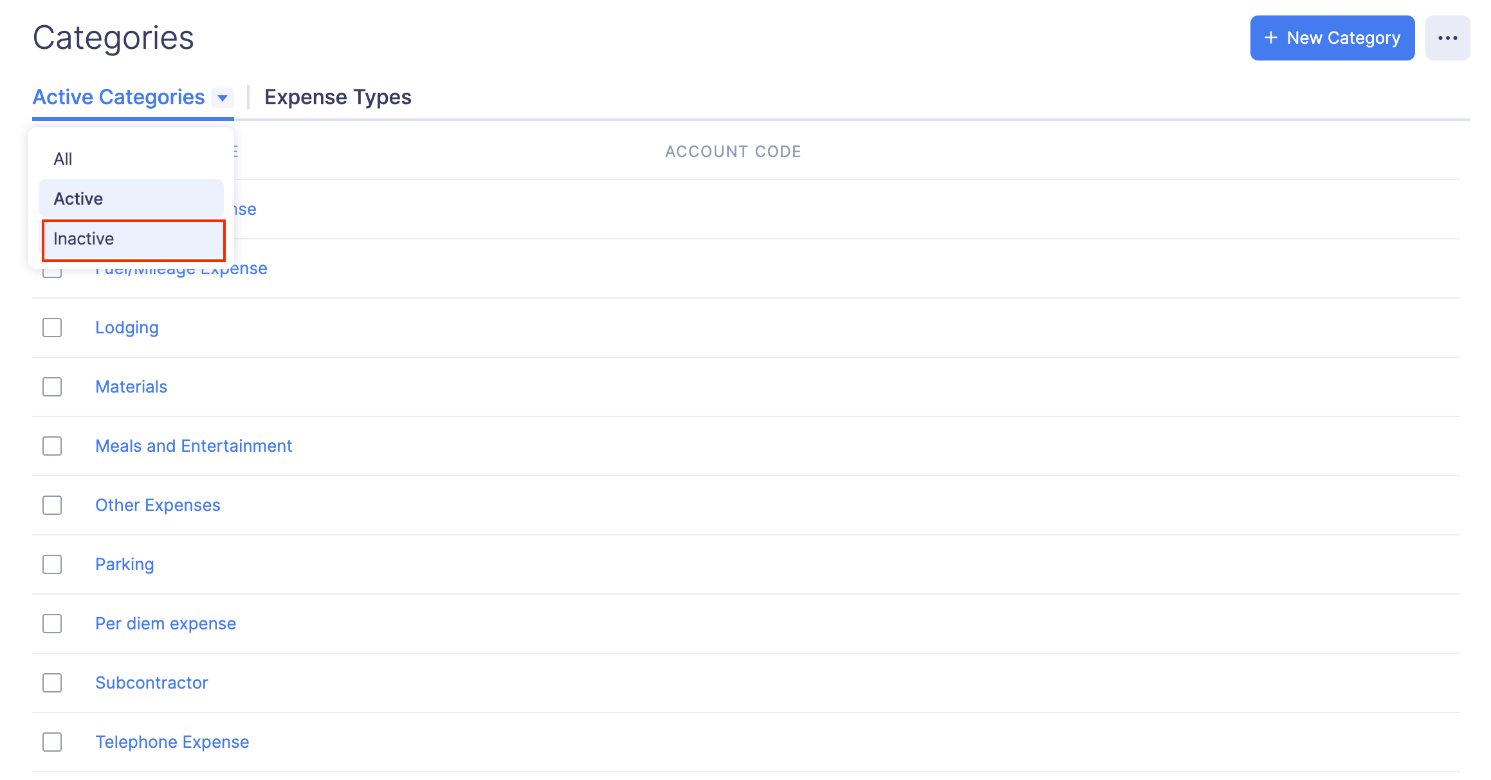Select checkbox for Meals and Entertainment

[52, 446]
